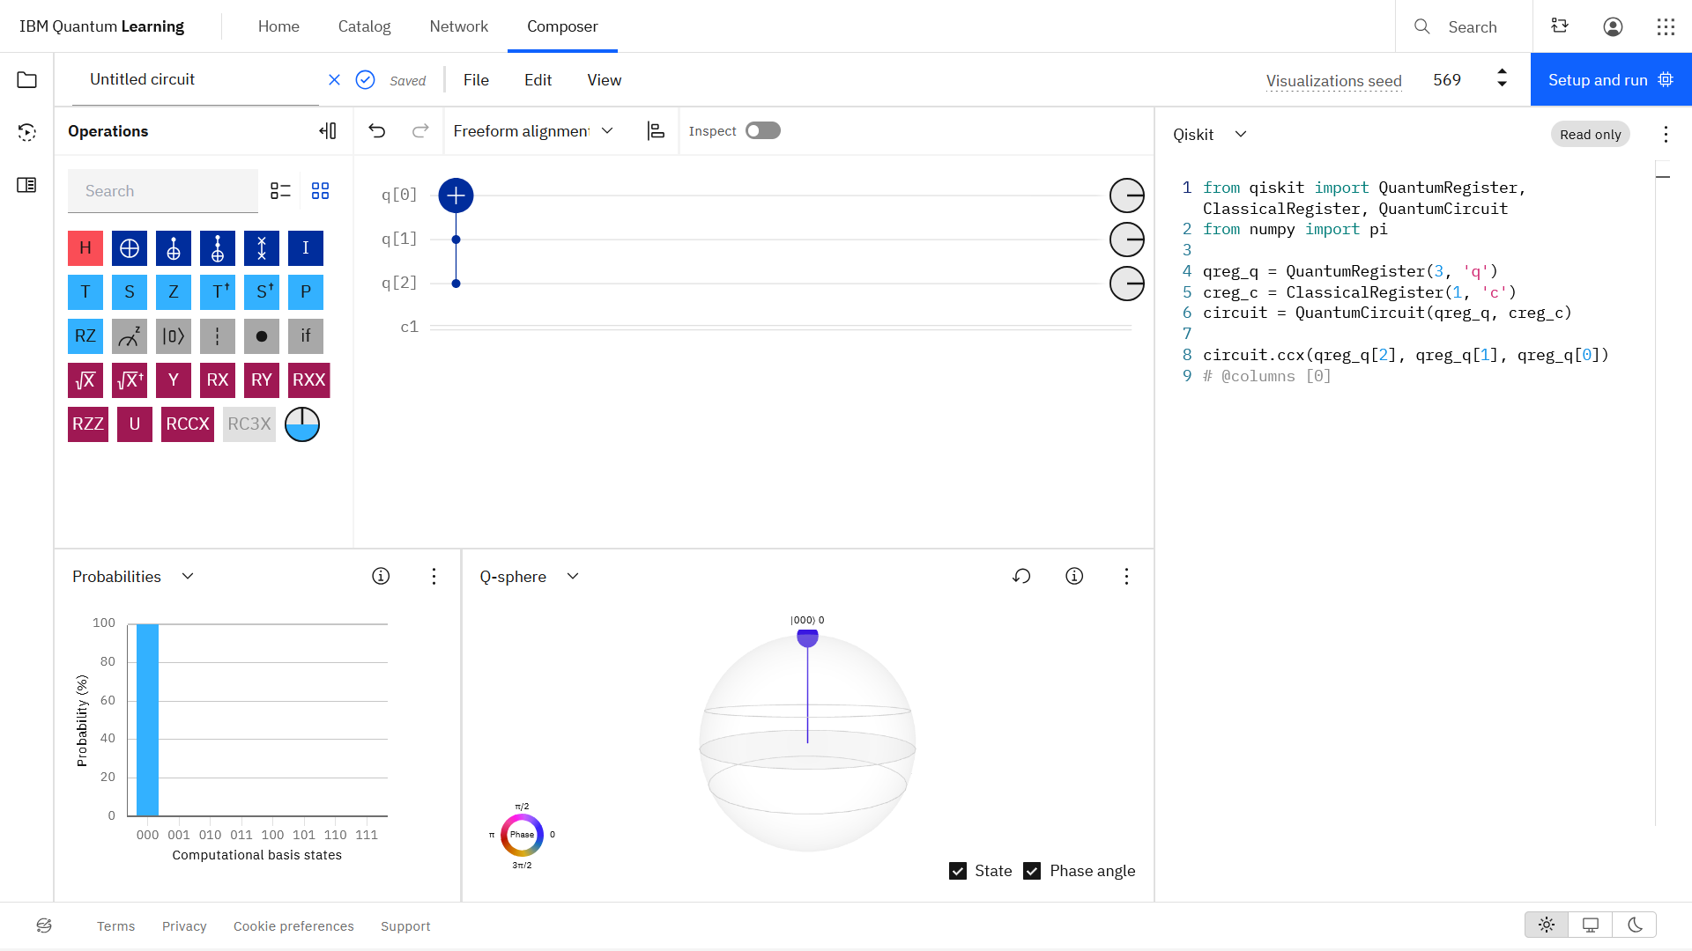
Task: Open the Support link
Action: point(405,926)
